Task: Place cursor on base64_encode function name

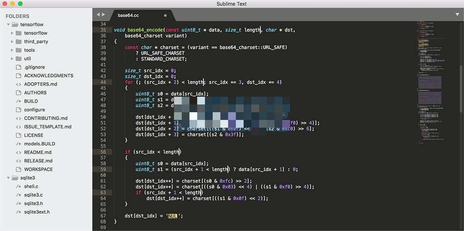Action: [x=145, y=30]
